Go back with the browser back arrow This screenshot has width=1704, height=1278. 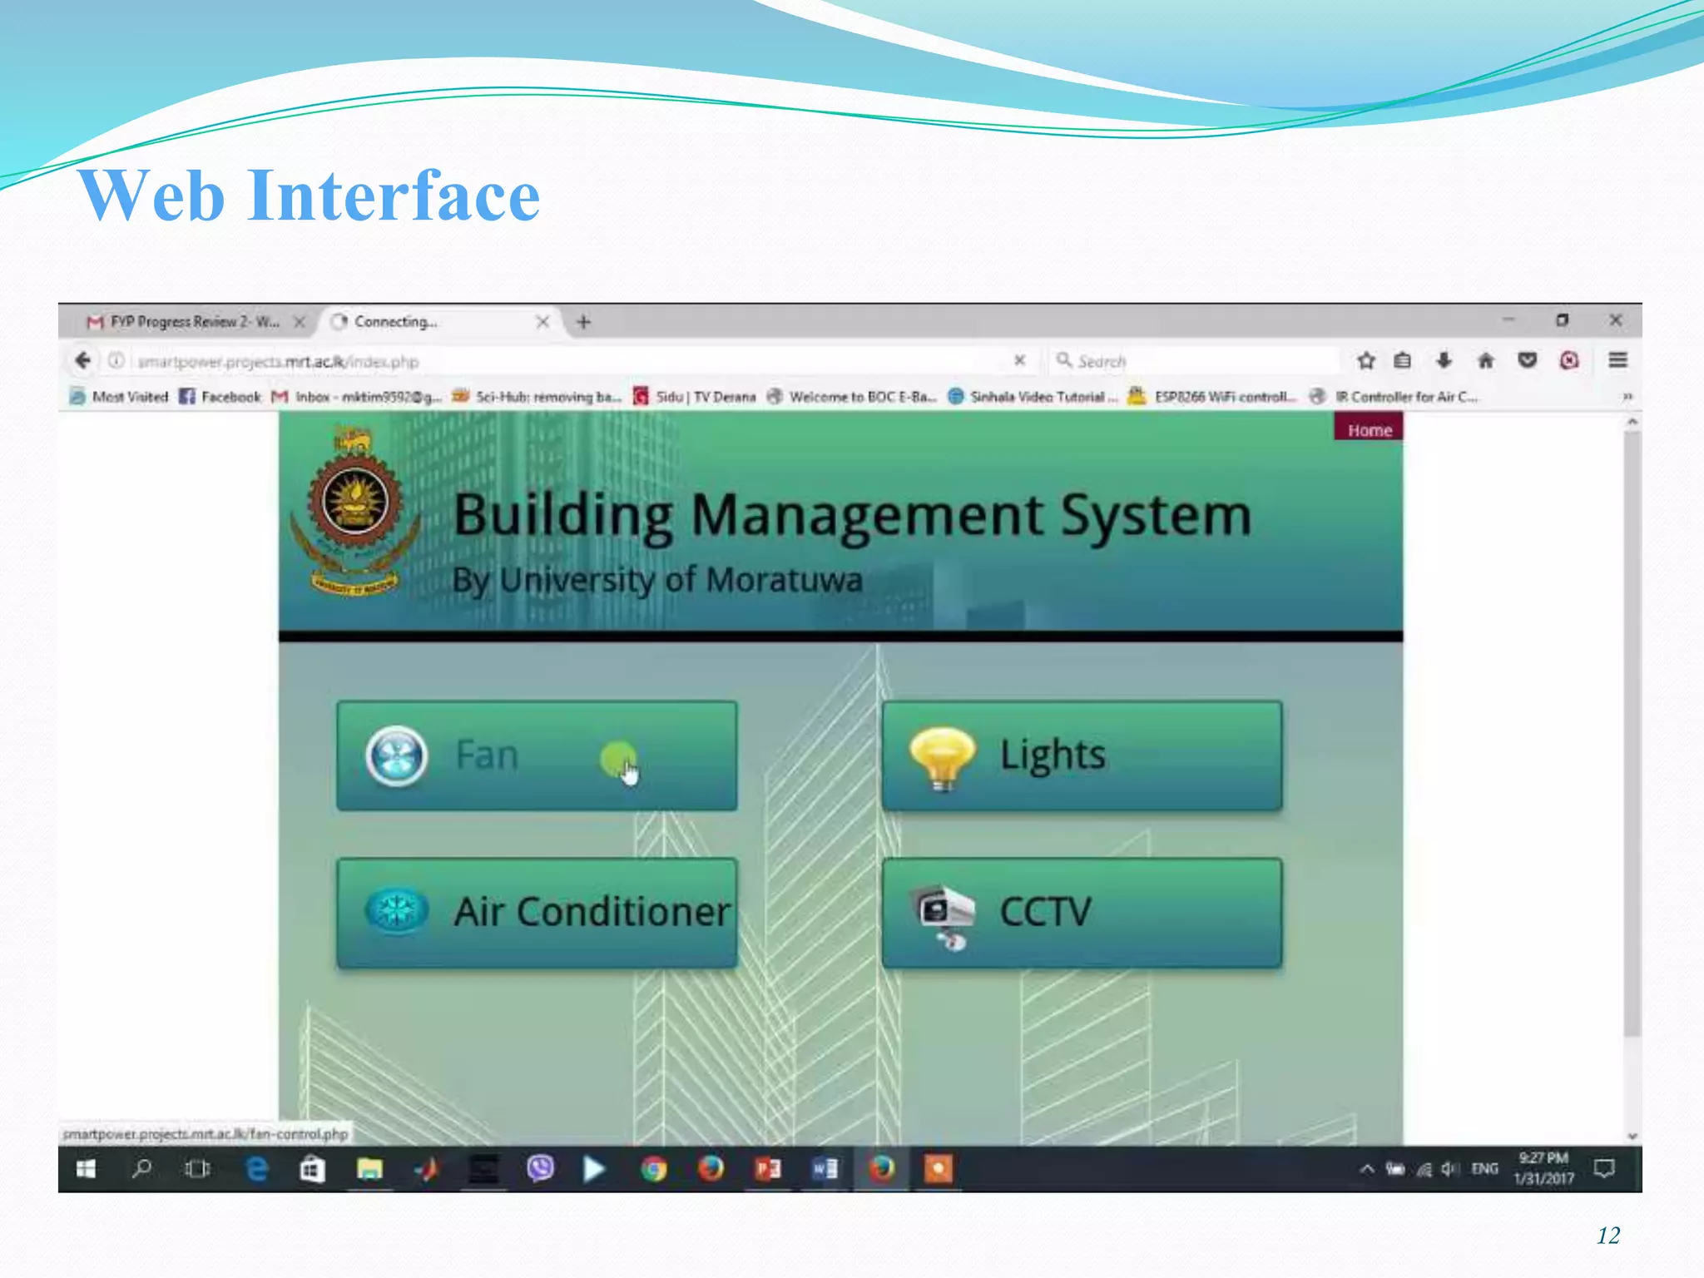click(x=82, y=360)
